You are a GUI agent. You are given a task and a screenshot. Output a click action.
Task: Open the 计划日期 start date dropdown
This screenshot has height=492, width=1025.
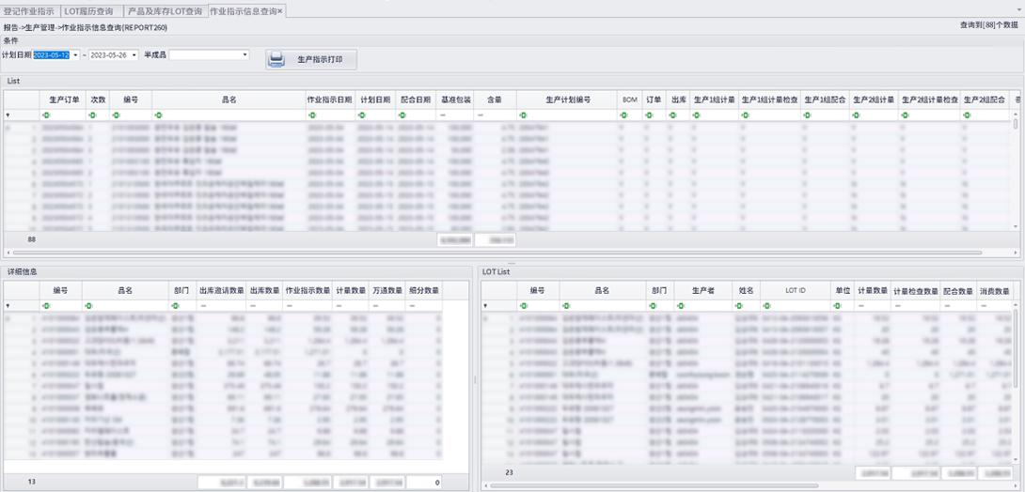coord(76,55)
